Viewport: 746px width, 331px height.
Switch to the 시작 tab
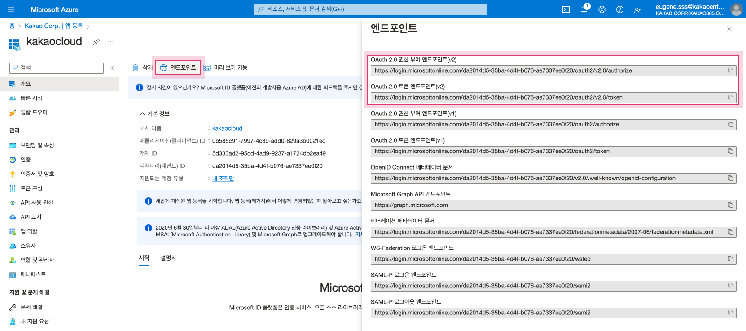point(144,258)
